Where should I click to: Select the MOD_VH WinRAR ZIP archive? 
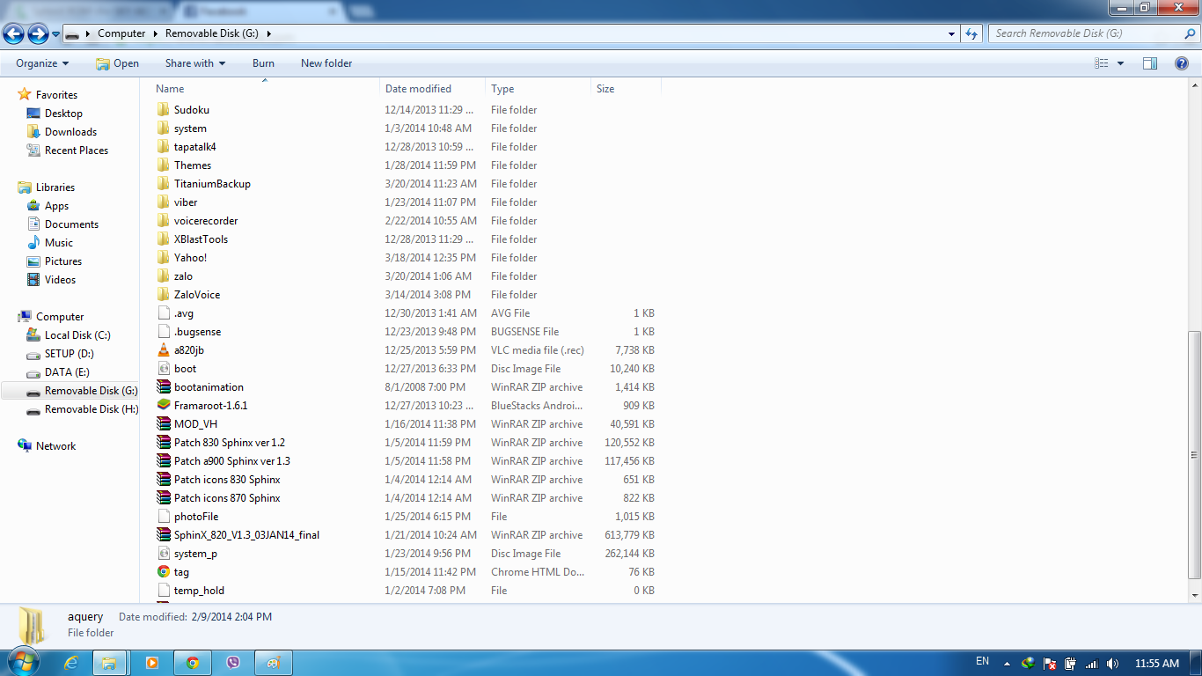pyautogui.click(x=195, y=424)
